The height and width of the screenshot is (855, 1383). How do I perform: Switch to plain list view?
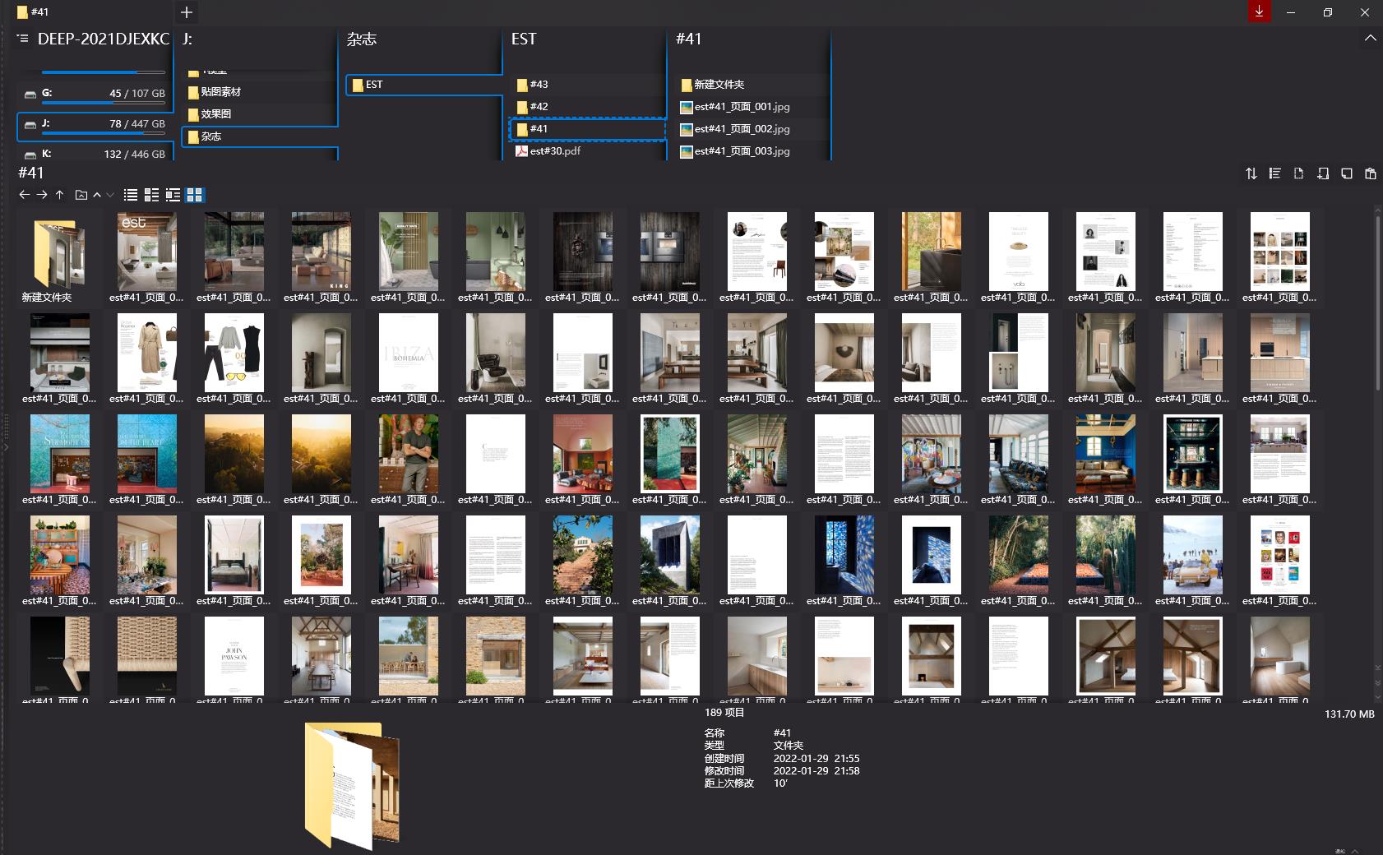coord(130,195)
